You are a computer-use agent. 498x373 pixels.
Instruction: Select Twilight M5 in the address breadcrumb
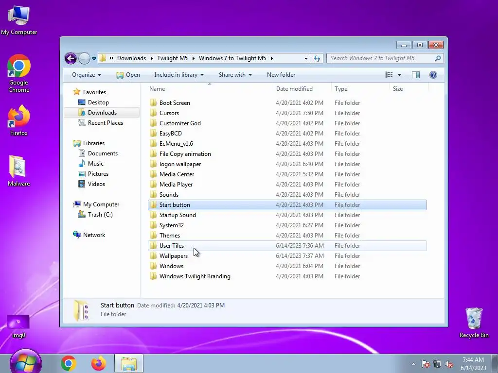[x=172, y=58]
